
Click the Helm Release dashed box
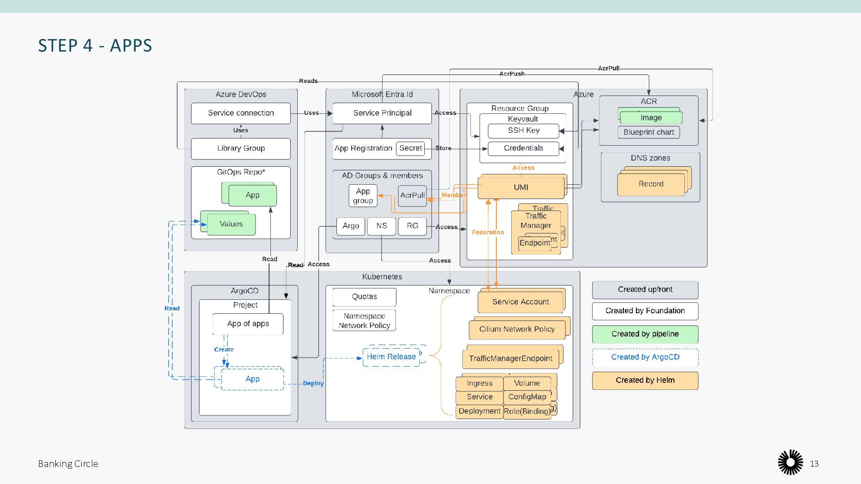pyautogui.click(x=391, y=357)
